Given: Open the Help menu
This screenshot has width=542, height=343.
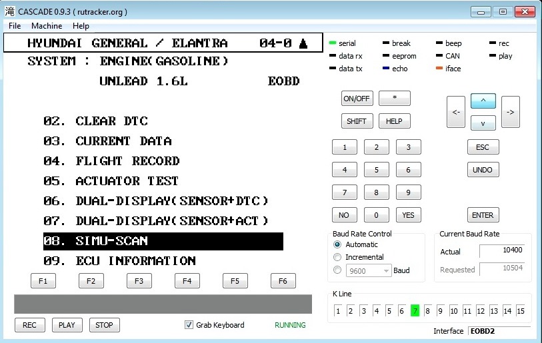Looking at the screenshot, I should (81, 26).
